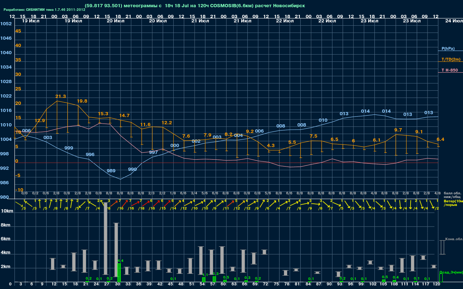Click the 6.4 temperature label at chart end
The image size is (463, 289).
440,139
